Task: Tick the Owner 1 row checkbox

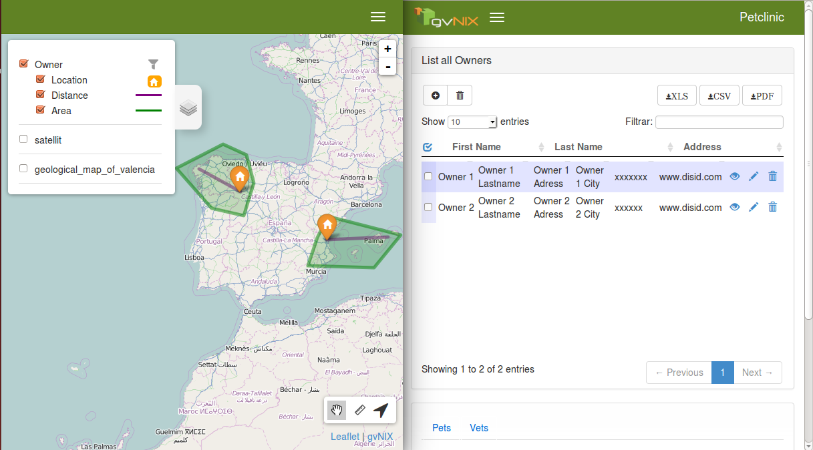Action: pos(428,176)
